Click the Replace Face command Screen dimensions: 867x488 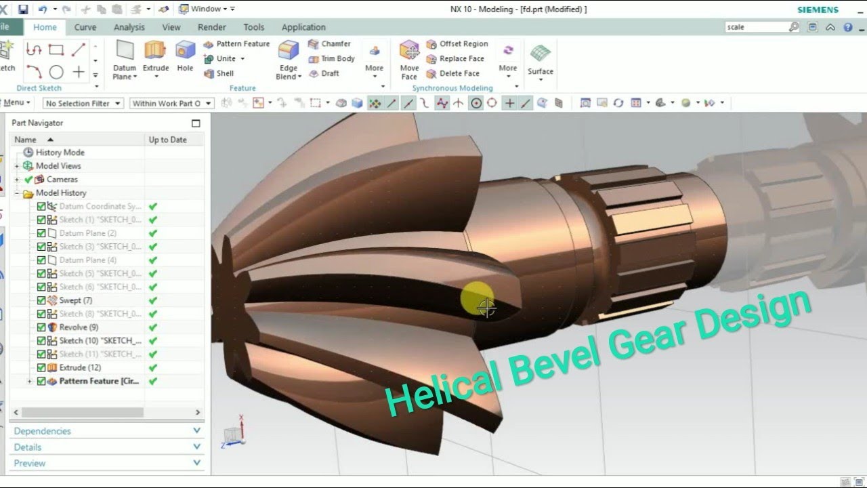coord(455,58)
